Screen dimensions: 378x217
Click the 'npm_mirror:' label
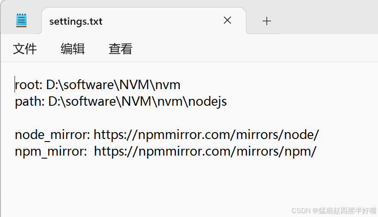[51, 151]
